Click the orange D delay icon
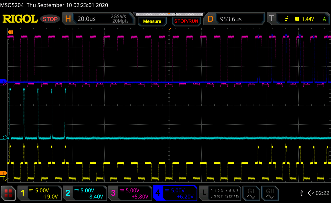Screen dimensions: 331x203 (210, 19)
